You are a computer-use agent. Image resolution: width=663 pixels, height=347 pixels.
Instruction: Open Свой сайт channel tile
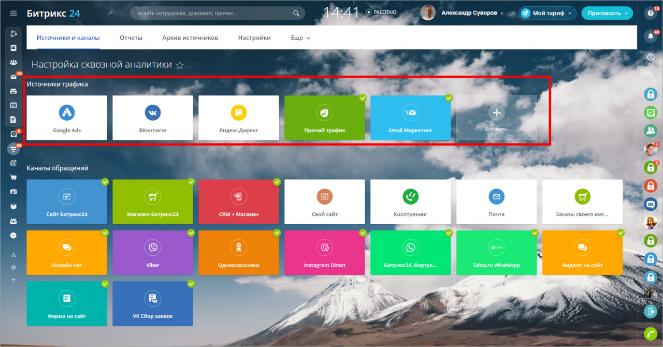pos(325,202)
